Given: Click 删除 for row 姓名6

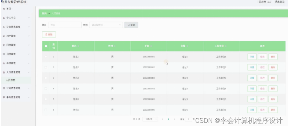Looking at the screenshot, I should point(273,110).
